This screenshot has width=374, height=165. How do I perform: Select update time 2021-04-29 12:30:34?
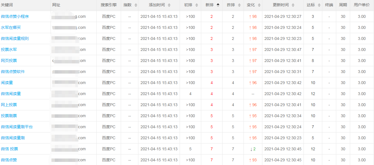(283, 116)
